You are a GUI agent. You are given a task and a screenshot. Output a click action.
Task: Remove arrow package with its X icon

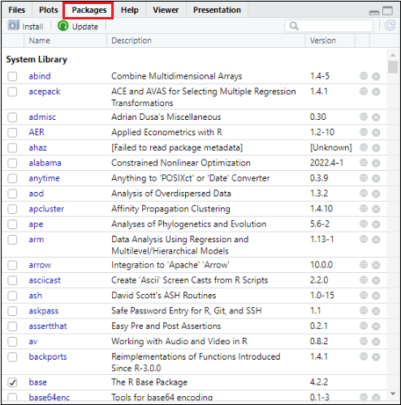coord(376,265)
